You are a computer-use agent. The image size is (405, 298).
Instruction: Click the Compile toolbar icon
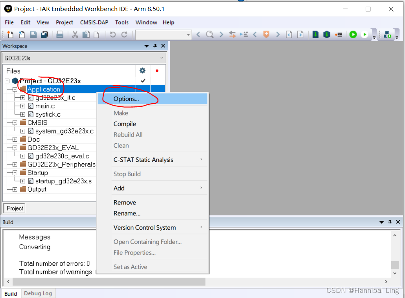point(315,34)
